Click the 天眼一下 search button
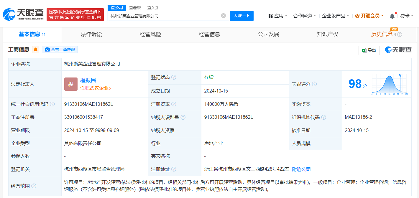Screen dimensions: 419x198 point(242,16)
